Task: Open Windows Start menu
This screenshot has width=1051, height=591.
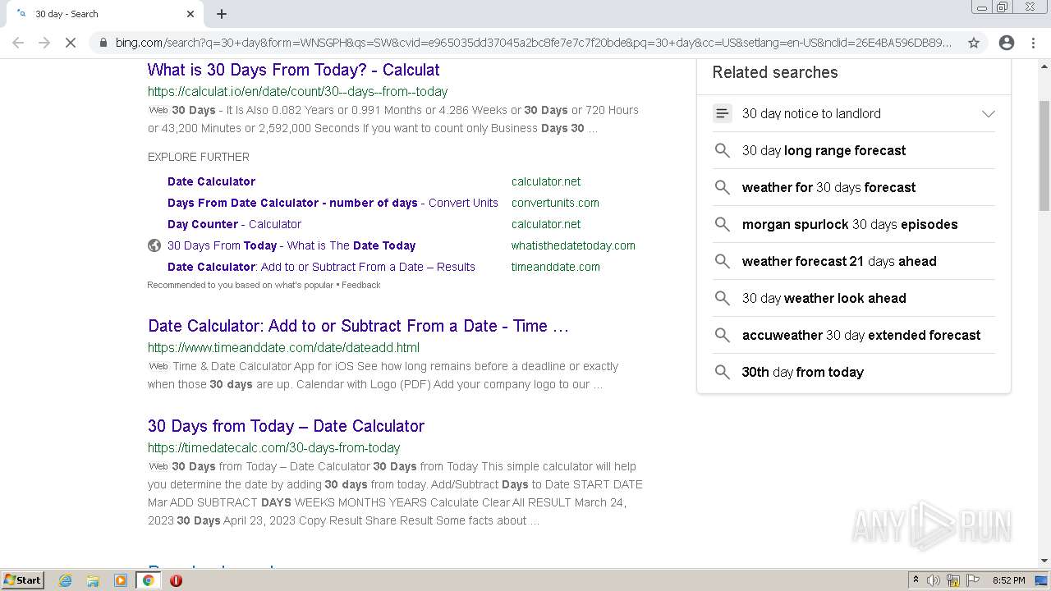Action: coord(22,580)
